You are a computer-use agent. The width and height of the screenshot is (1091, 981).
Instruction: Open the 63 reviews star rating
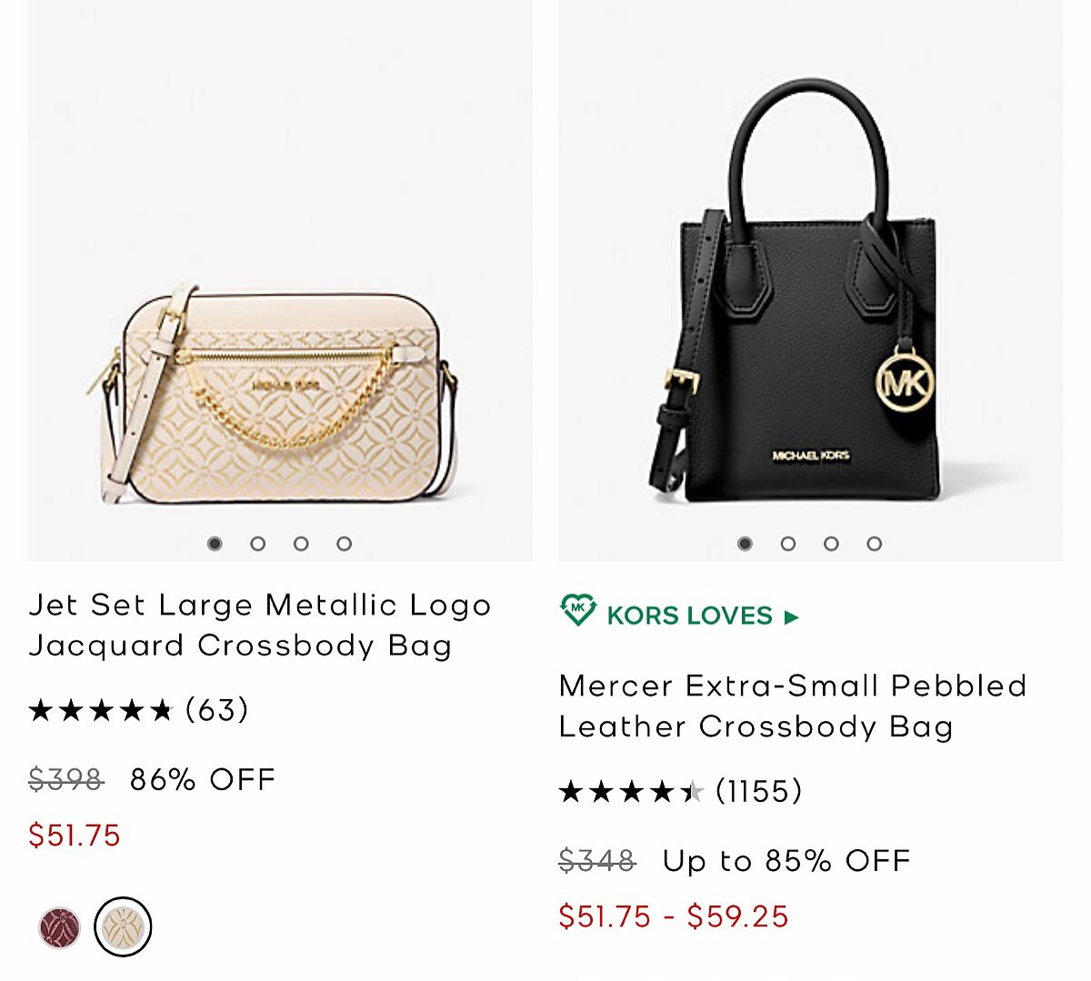[x=138, y=710]
